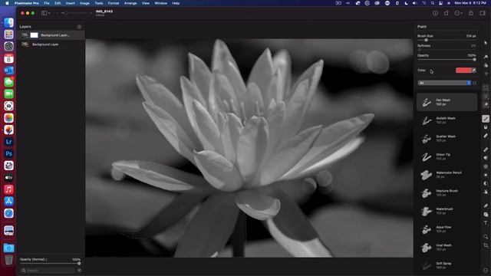Screen dimensions: 491x276
Task: Choose Onion Tip brush
Action: coord(447,156)
